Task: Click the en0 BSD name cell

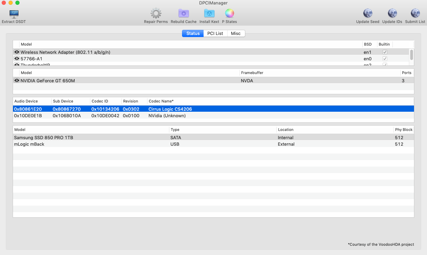Action: tap(367, 59)
